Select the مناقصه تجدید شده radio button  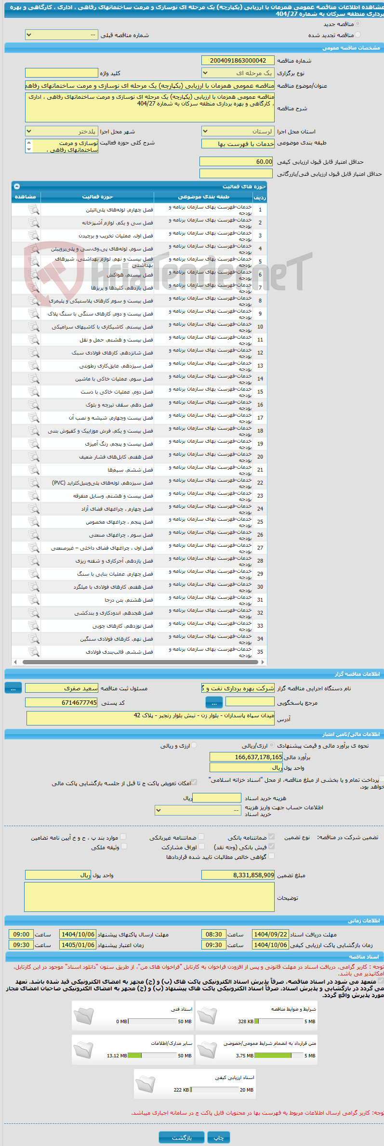pos(358,35)
